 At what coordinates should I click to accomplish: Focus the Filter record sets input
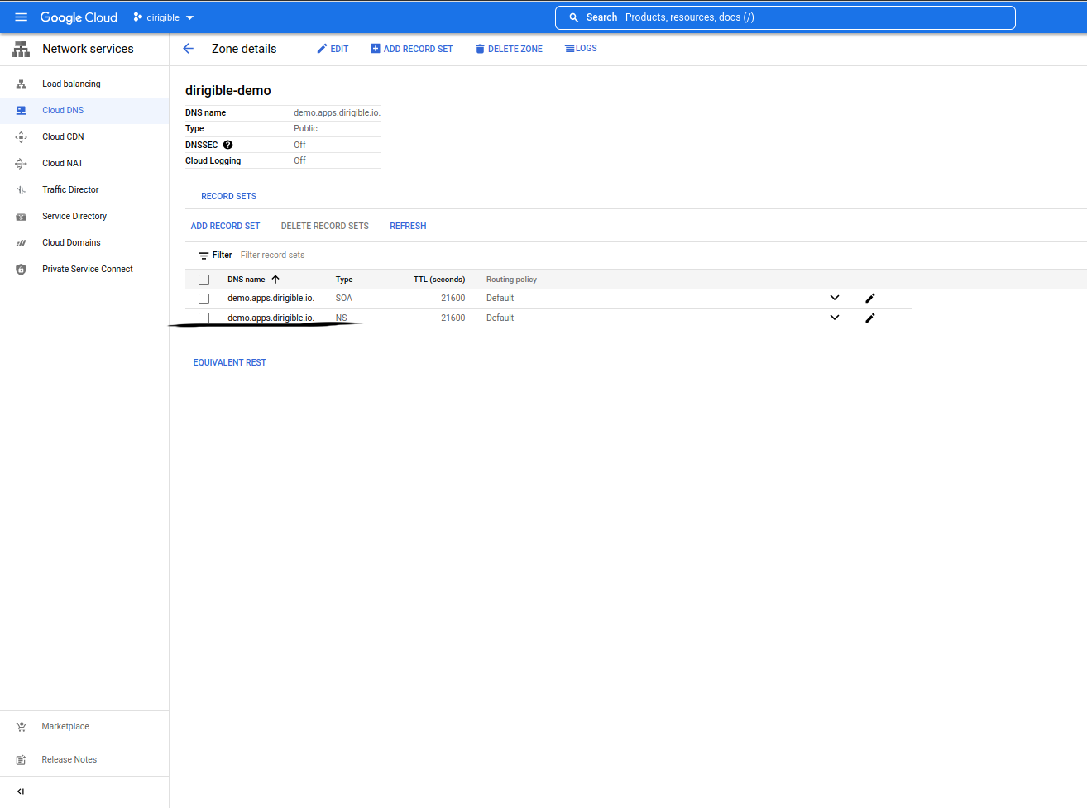(x=272, y=256)
